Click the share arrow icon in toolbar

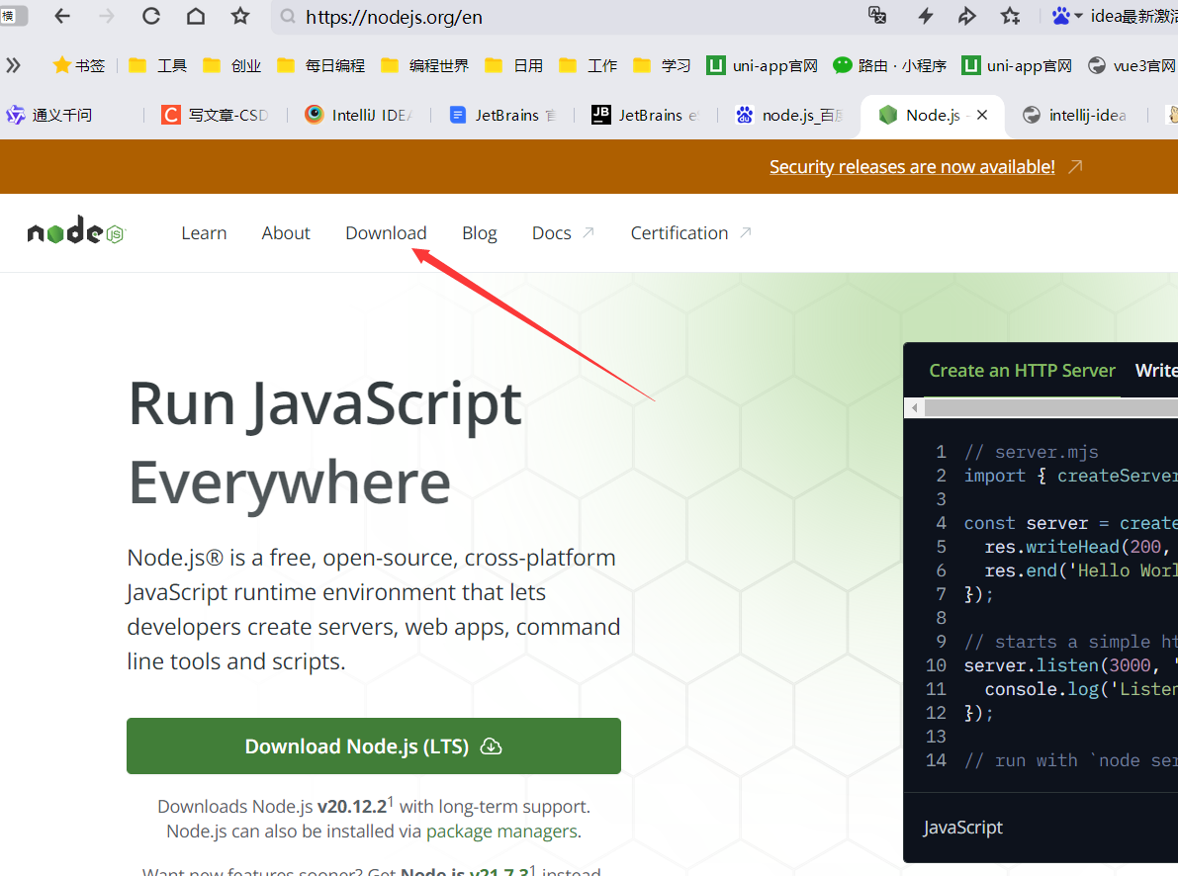click(967, 16)
